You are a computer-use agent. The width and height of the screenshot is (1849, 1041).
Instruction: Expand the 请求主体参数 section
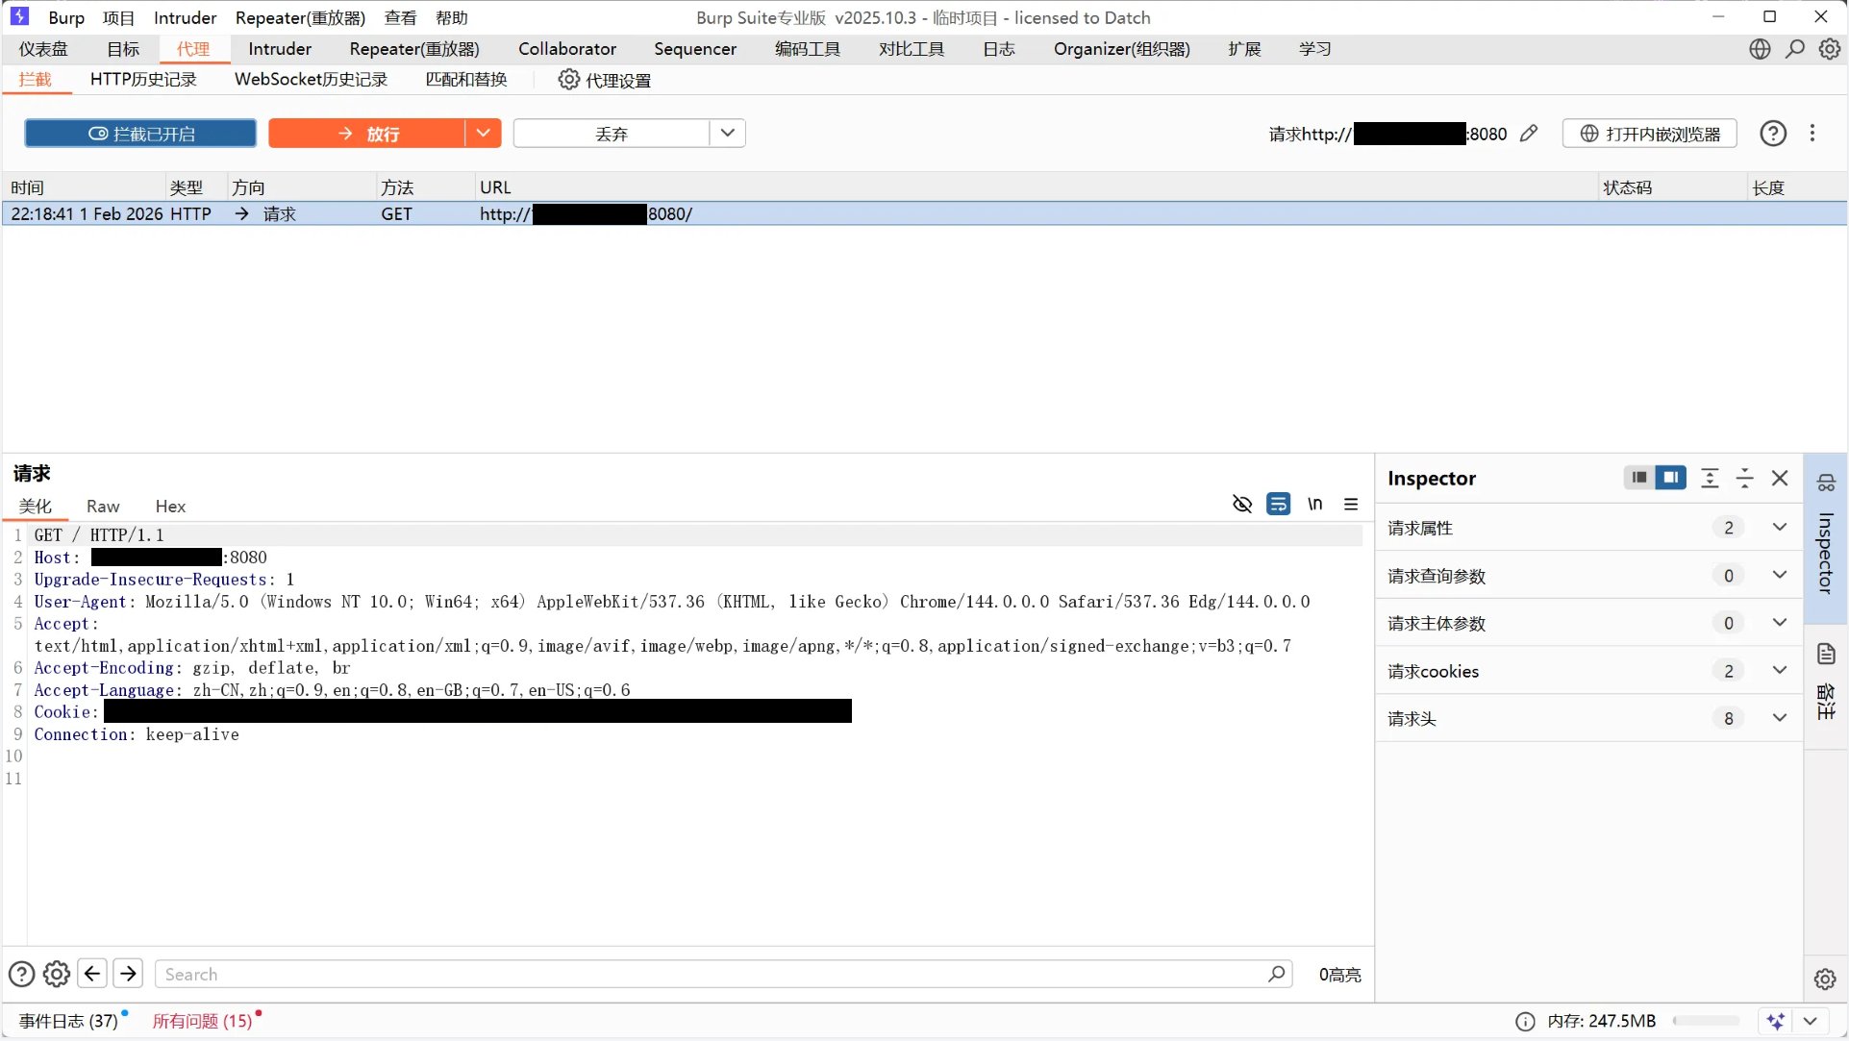(1780, 623)
